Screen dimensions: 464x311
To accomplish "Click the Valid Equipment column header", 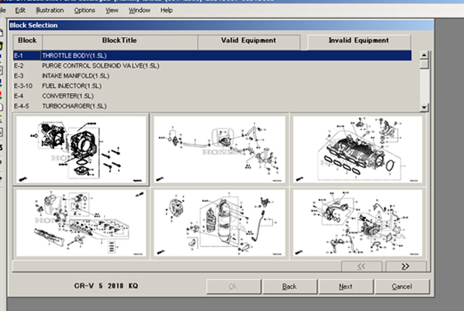I will [x=249, y=42].
